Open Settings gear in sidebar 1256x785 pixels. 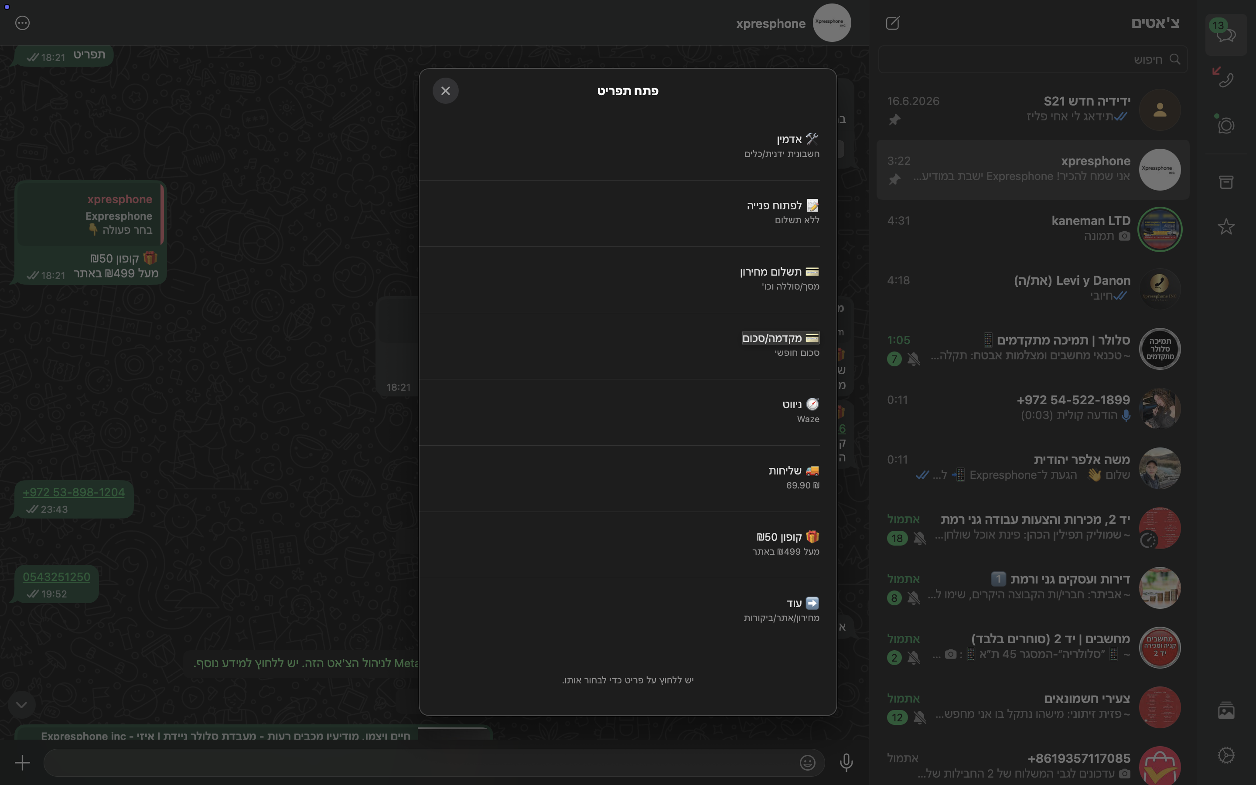tap(1226, 755)
